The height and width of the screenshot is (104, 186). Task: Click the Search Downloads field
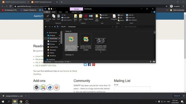(x=137, y=27)
